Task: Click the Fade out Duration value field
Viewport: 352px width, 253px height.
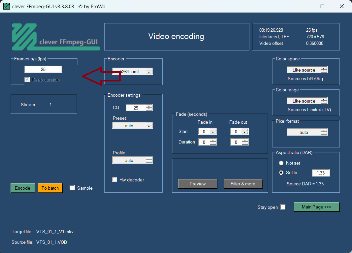Action: [236, 142]
